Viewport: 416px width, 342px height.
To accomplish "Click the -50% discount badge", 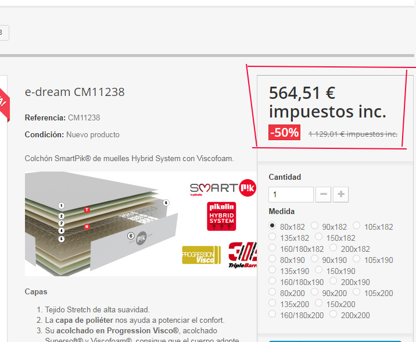I will coord(285,132).
